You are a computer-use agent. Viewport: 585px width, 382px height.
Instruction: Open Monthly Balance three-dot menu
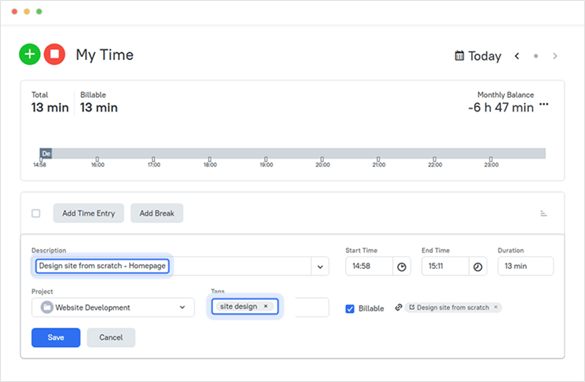543,103
